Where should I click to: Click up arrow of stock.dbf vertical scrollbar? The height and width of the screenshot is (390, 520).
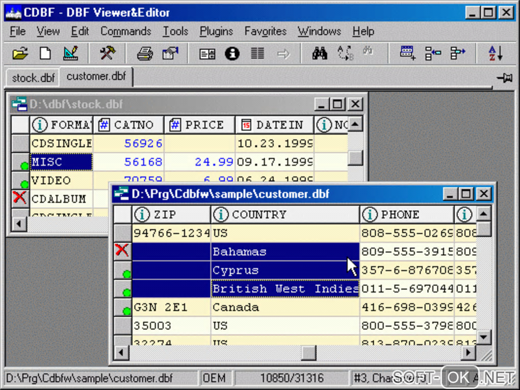click(355, 124)
